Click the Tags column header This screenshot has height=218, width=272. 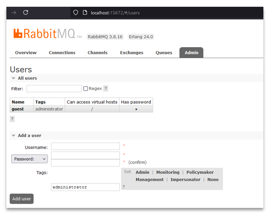(x=49, y=102)
